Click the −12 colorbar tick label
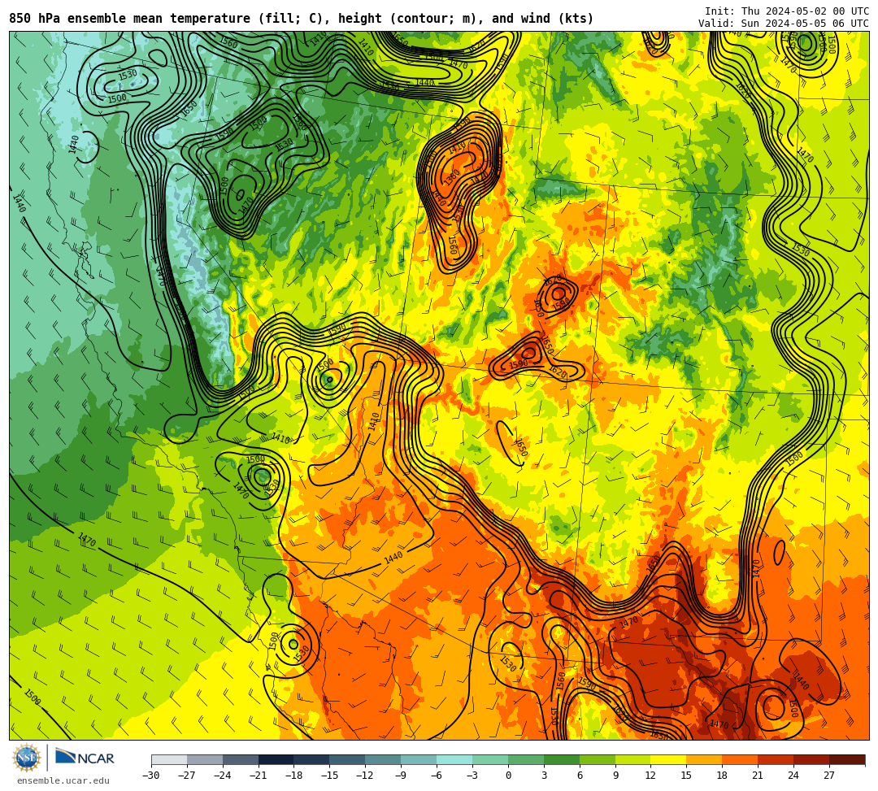This screenshot has height=791, width=878. coord(366,776)
